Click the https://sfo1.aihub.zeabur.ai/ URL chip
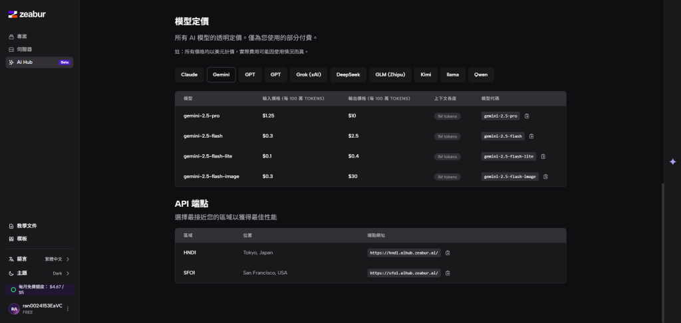 click(x=404, y=273)
